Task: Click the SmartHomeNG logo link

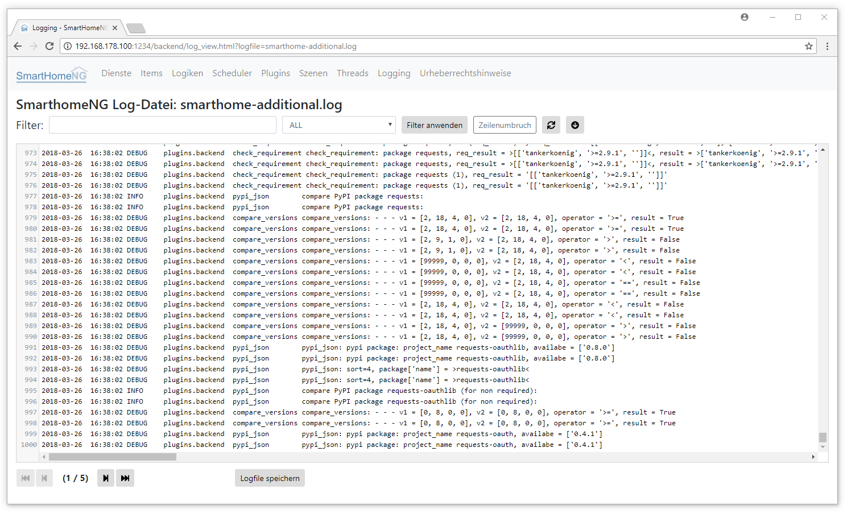Action: [x=51, y=75]
